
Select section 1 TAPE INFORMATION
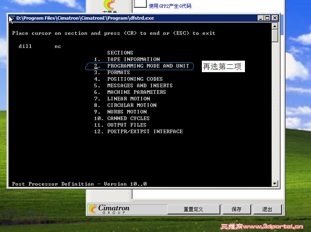[127, 59]
